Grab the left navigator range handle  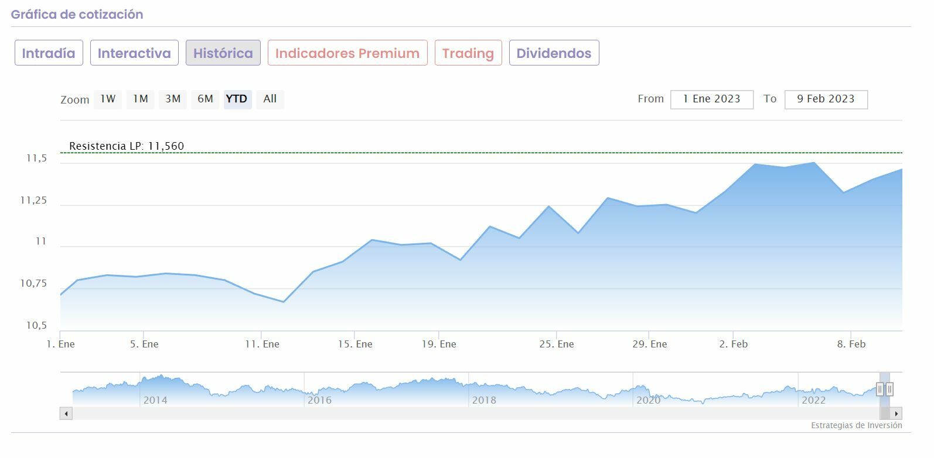click(x=880, y=389)
